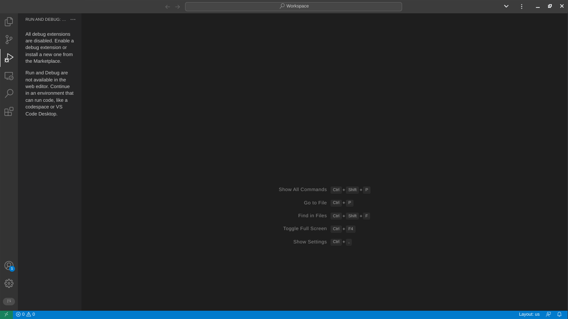Open the Run and Debug views menu
This screenshot has height=319, width=568.
73,20
